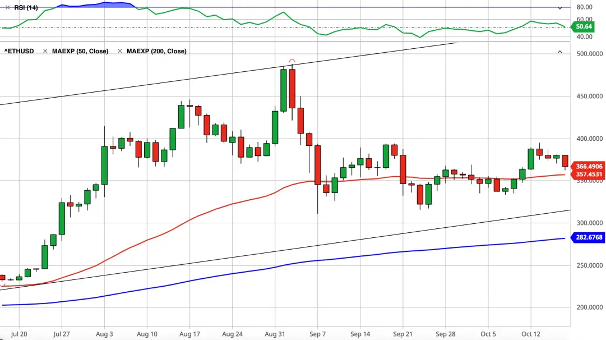This screenshot has height=340, width=606.
Task: Open the RSI (14) indicator label
Action: [x=26, y=8]
